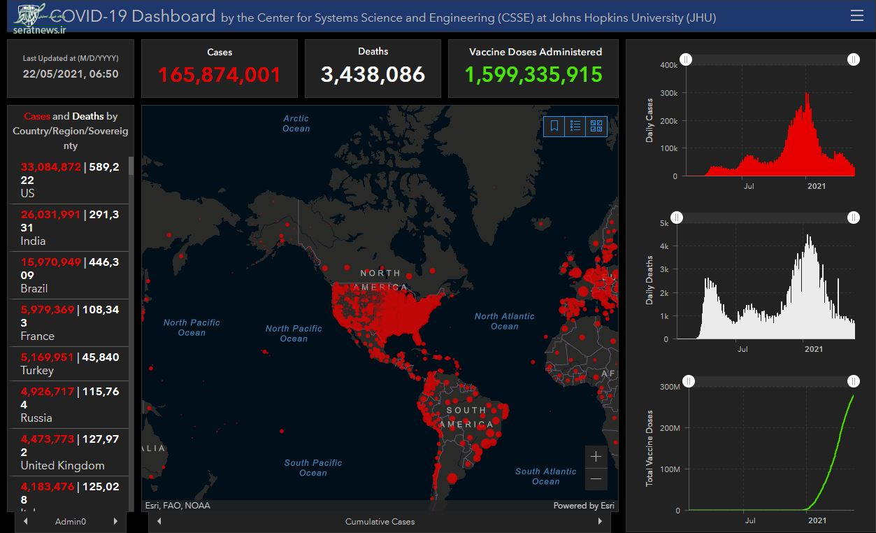Select the Admin0 list tab
The image size is (876, 533).
[70, 521]
